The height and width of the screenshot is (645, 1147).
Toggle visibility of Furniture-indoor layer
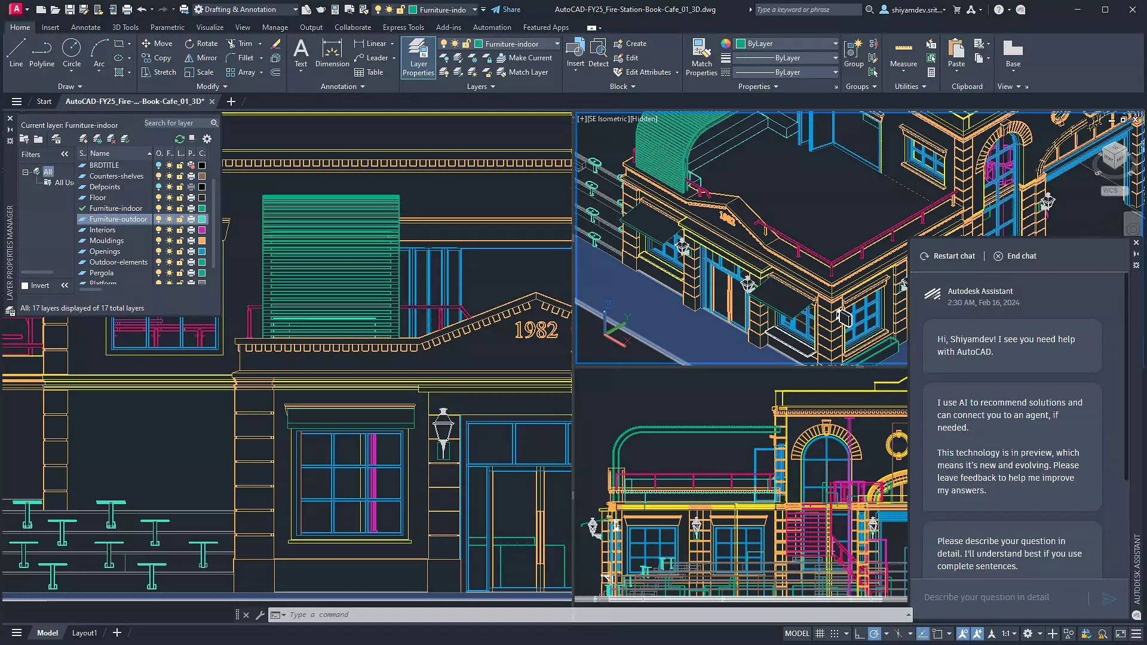157,208
